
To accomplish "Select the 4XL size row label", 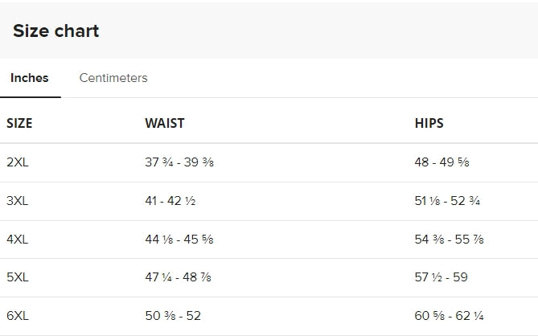I will [18, 239].
